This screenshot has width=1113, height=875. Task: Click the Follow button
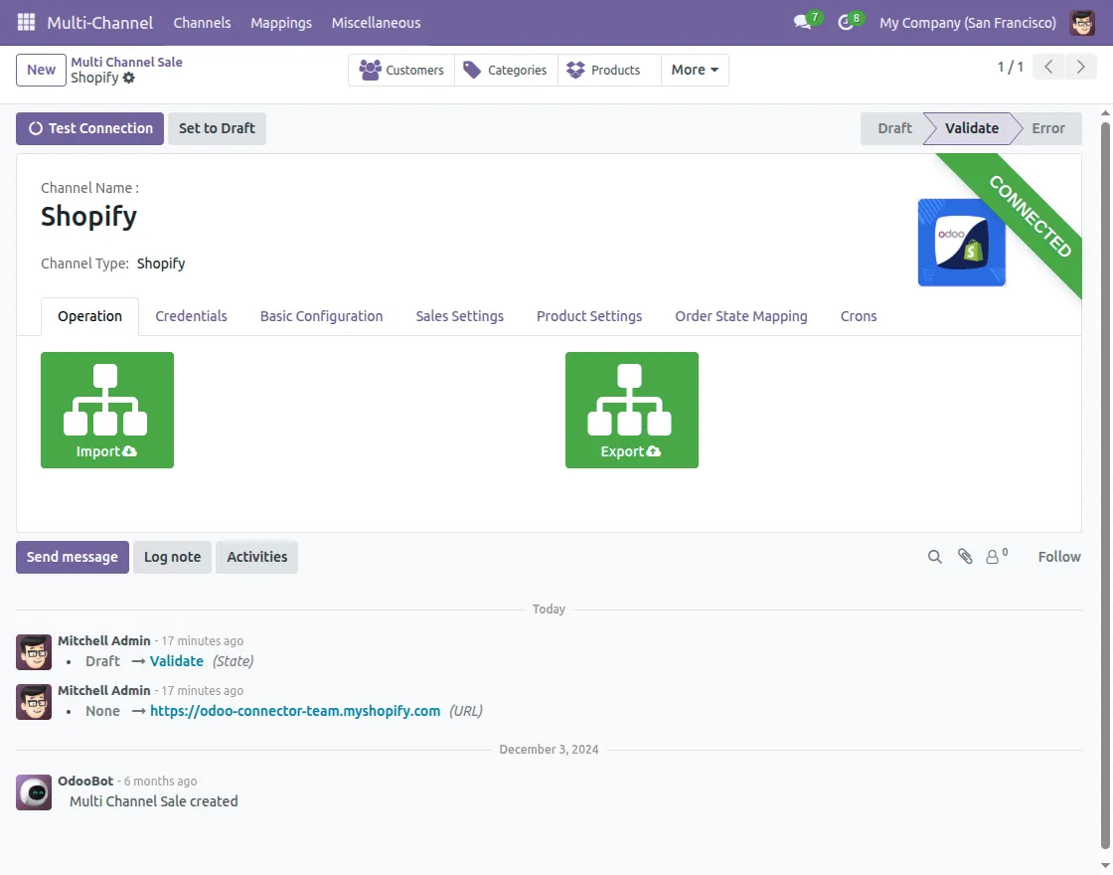(1059, 557)
